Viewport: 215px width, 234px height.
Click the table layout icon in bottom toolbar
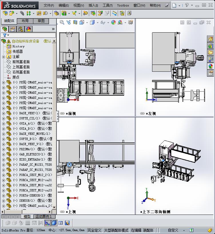(x=61, y=223)
